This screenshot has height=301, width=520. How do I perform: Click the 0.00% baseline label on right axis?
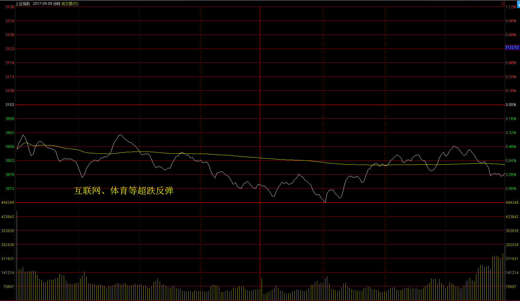point(511,105)
